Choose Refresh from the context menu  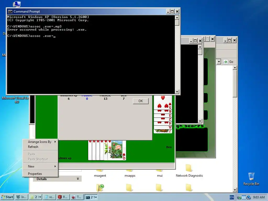pos(40,147)
